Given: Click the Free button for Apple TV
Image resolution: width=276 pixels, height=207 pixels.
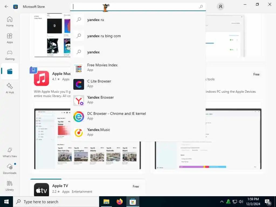Looking at the screenshot, I should 136,187.
